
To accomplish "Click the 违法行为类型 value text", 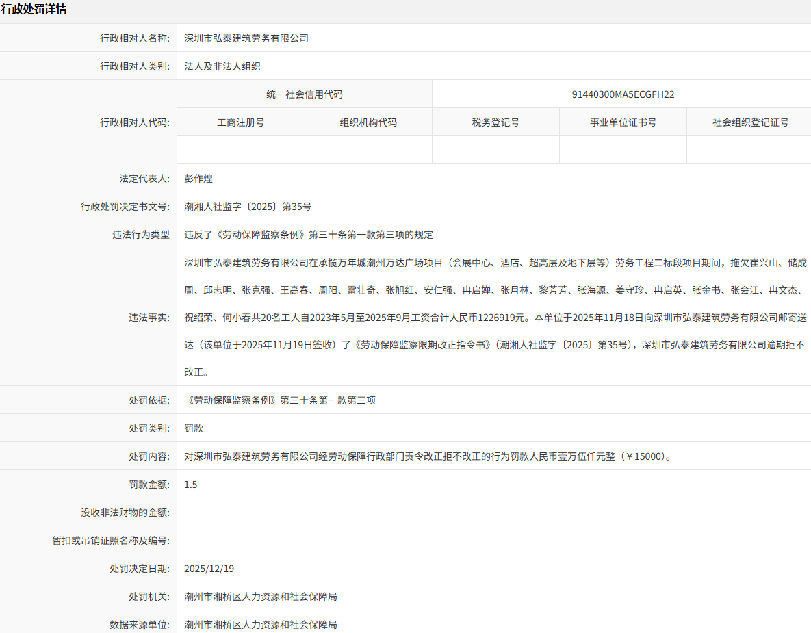I will (x=309, y=235).
